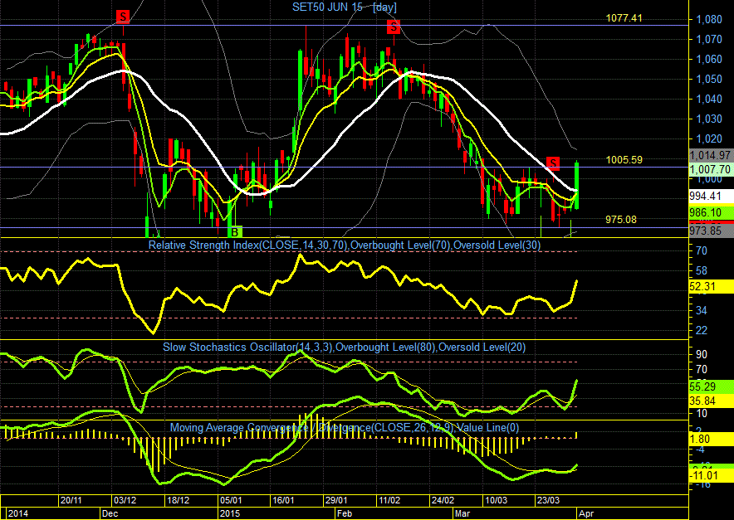
Task: Select the Relative Strength Index indicator title
Action: coord(345,245)
